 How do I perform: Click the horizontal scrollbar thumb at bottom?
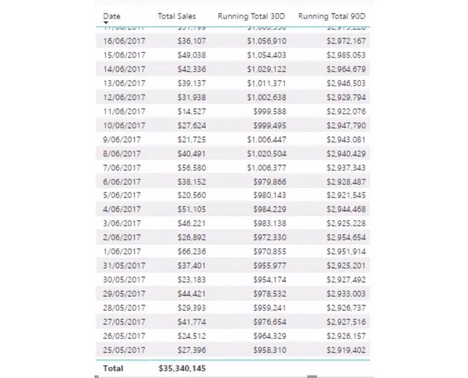coord(312,376)
